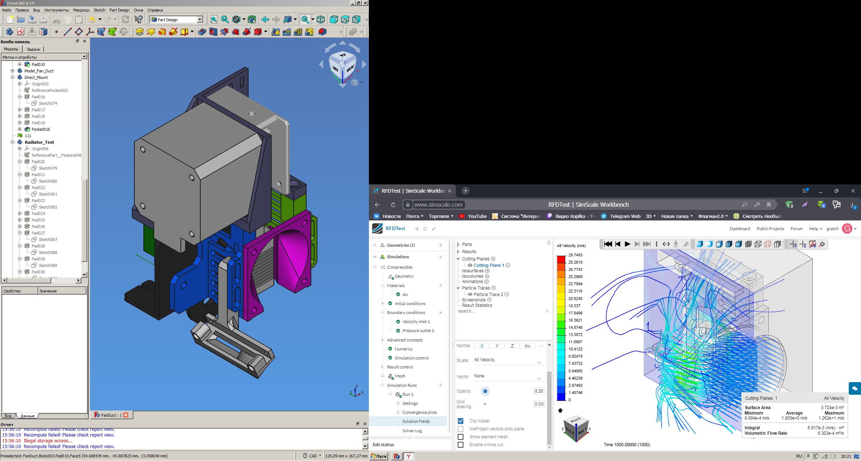Open the Forum link in SimScale

tap(797, 229)
